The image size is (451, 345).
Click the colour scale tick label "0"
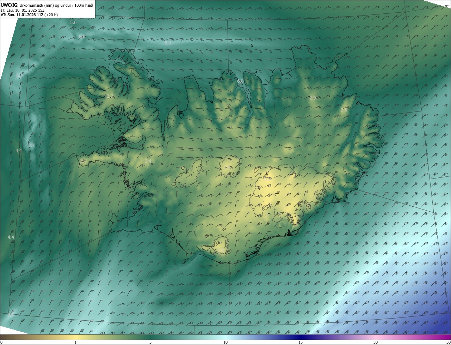click(x=1, y=342)
